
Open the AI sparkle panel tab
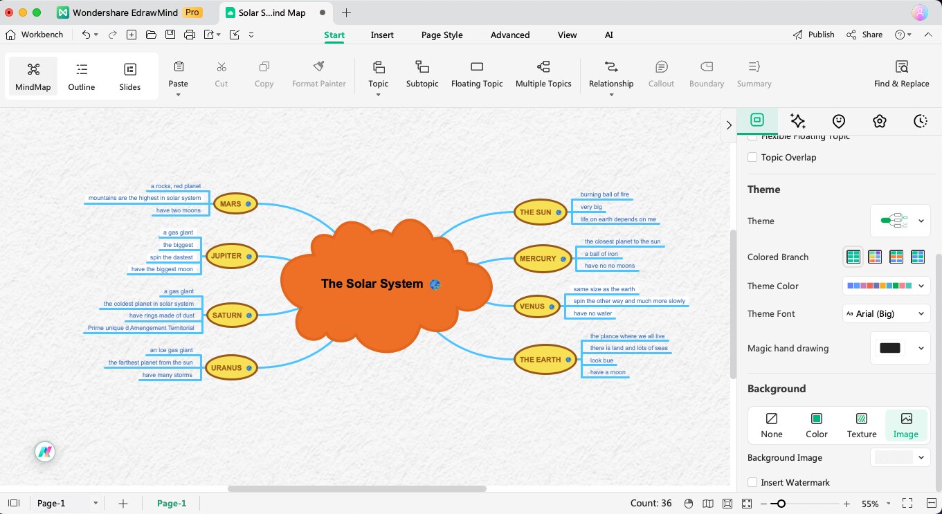pyautogui.click(x=797, y=121)
